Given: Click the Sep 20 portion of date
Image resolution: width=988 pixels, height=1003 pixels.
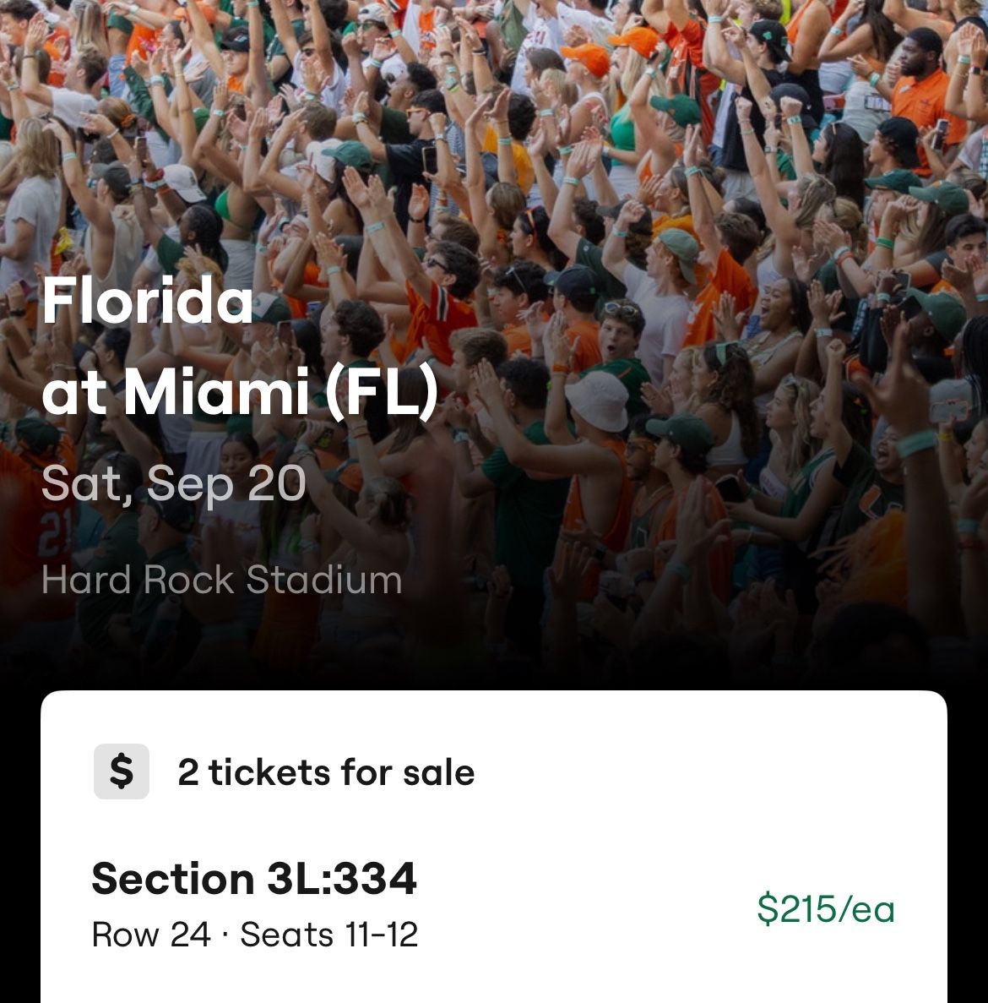Looking at the screenshot, I should (x=225, y=484).
